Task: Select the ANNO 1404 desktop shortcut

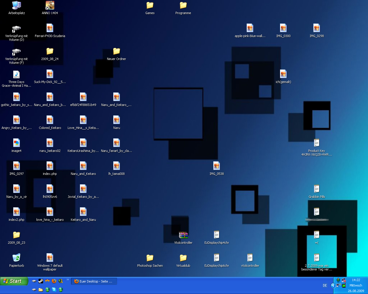Action: point(50,5)
